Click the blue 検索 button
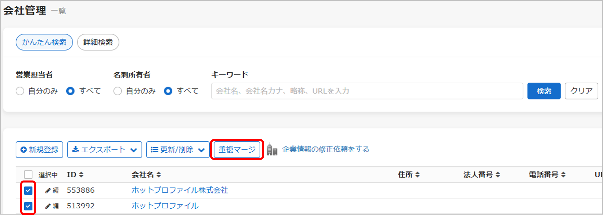 tap(544, 91)
